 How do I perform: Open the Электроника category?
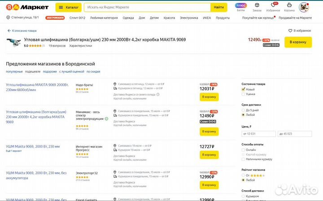189,18
